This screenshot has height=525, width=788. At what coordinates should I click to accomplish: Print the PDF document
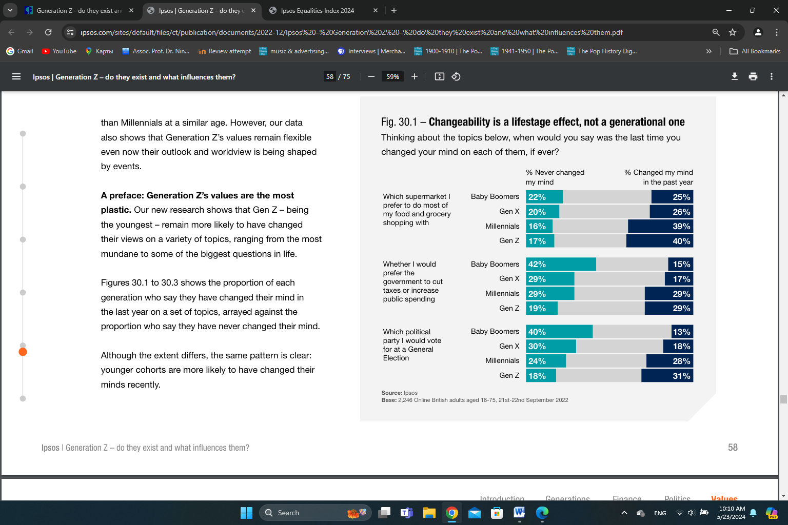(x=753, y=76)
